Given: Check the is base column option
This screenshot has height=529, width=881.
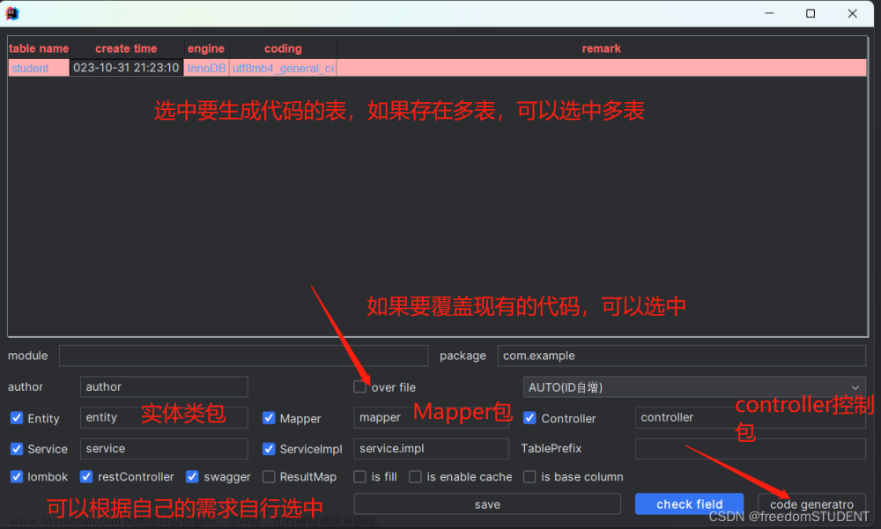Looking at the screenshot, I should click(x=529, y=477).
